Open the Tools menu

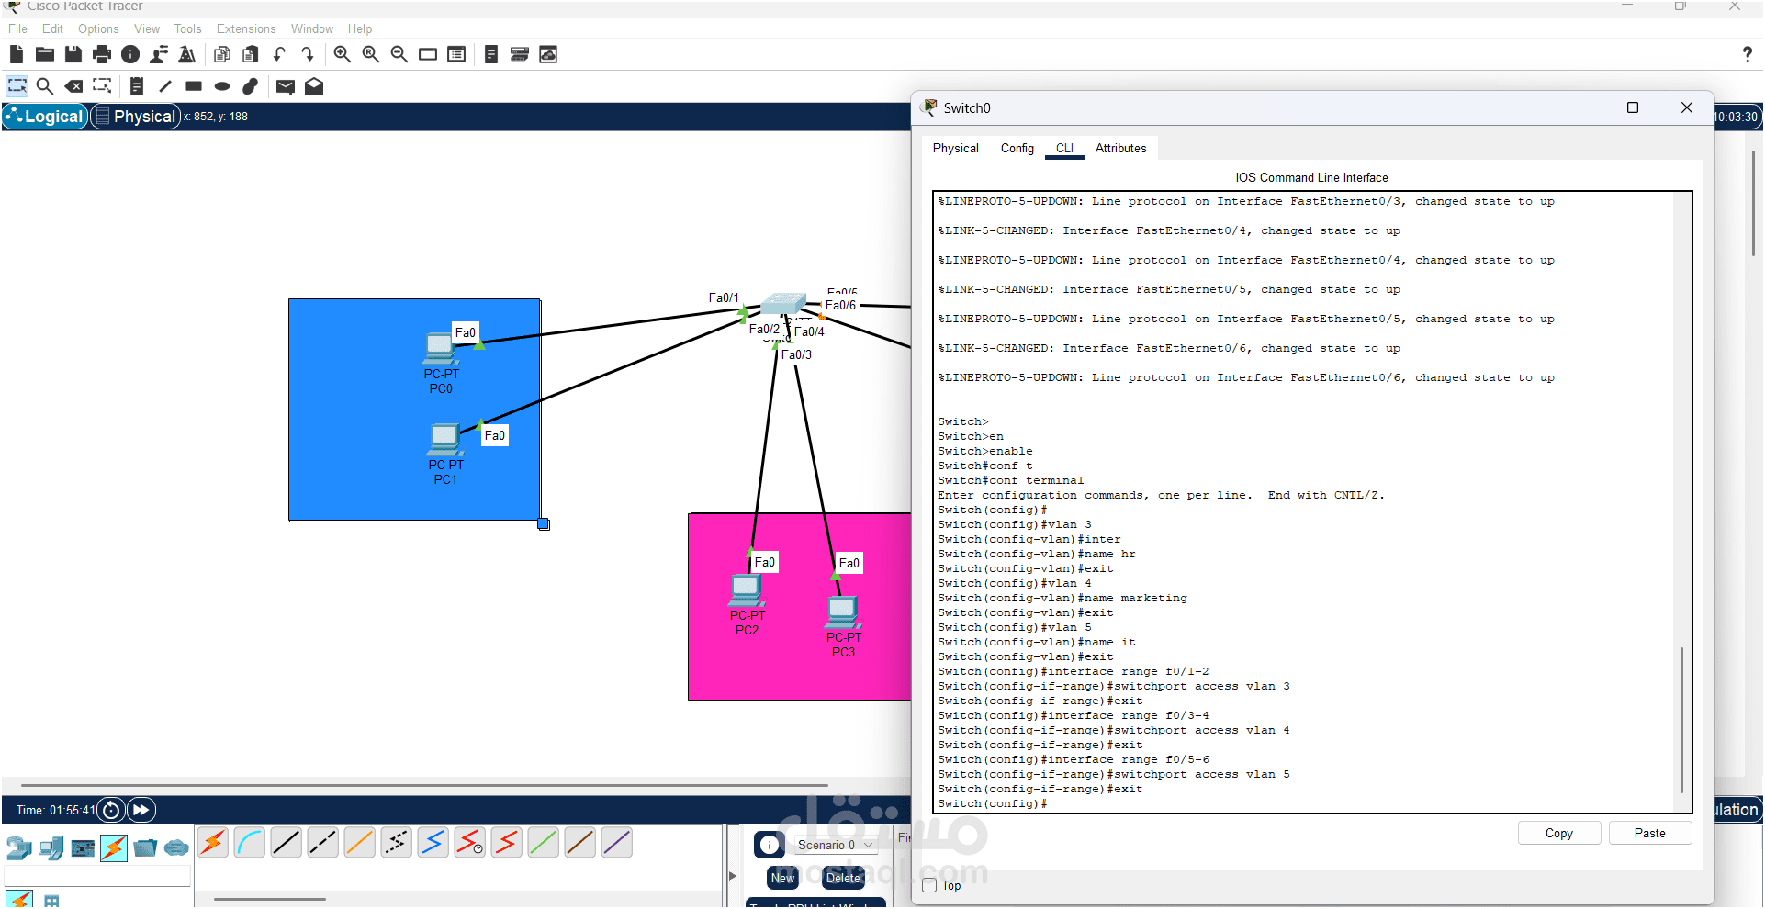point(187,29)
